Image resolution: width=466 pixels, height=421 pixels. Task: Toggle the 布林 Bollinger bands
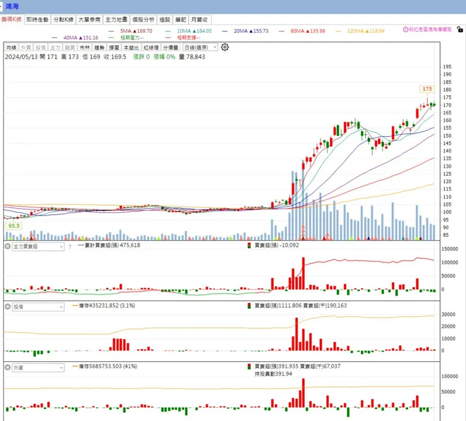pyautogui.click(x=84, y=48)
